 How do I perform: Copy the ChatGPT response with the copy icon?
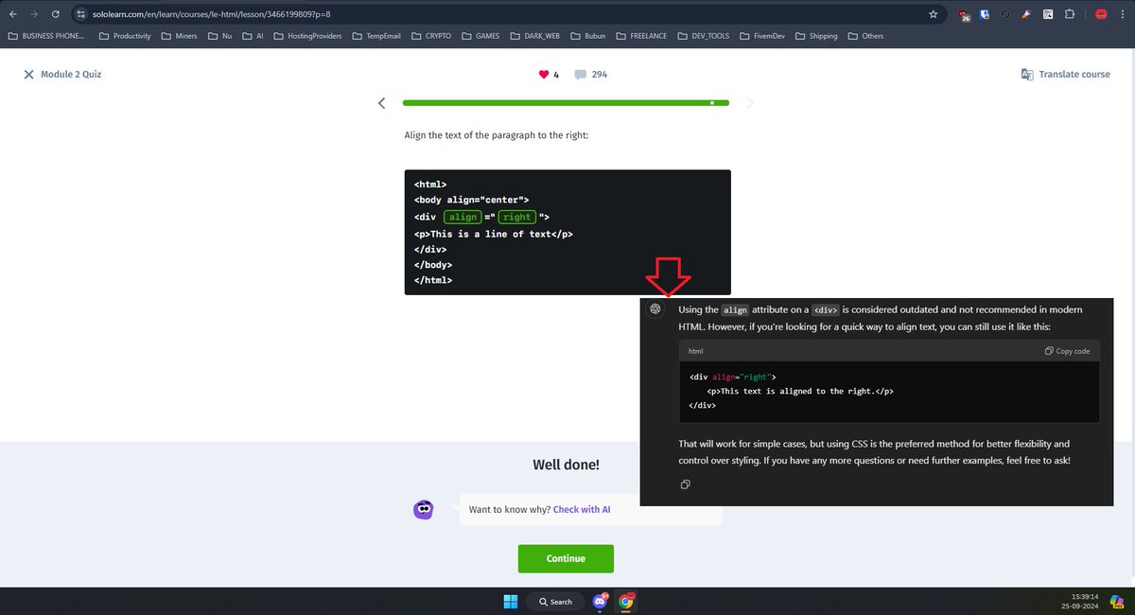coord(685,484)
